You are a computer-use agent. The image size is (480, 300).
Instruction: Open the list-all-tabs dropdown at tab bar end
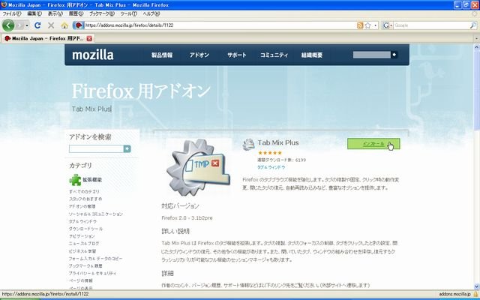477,39
